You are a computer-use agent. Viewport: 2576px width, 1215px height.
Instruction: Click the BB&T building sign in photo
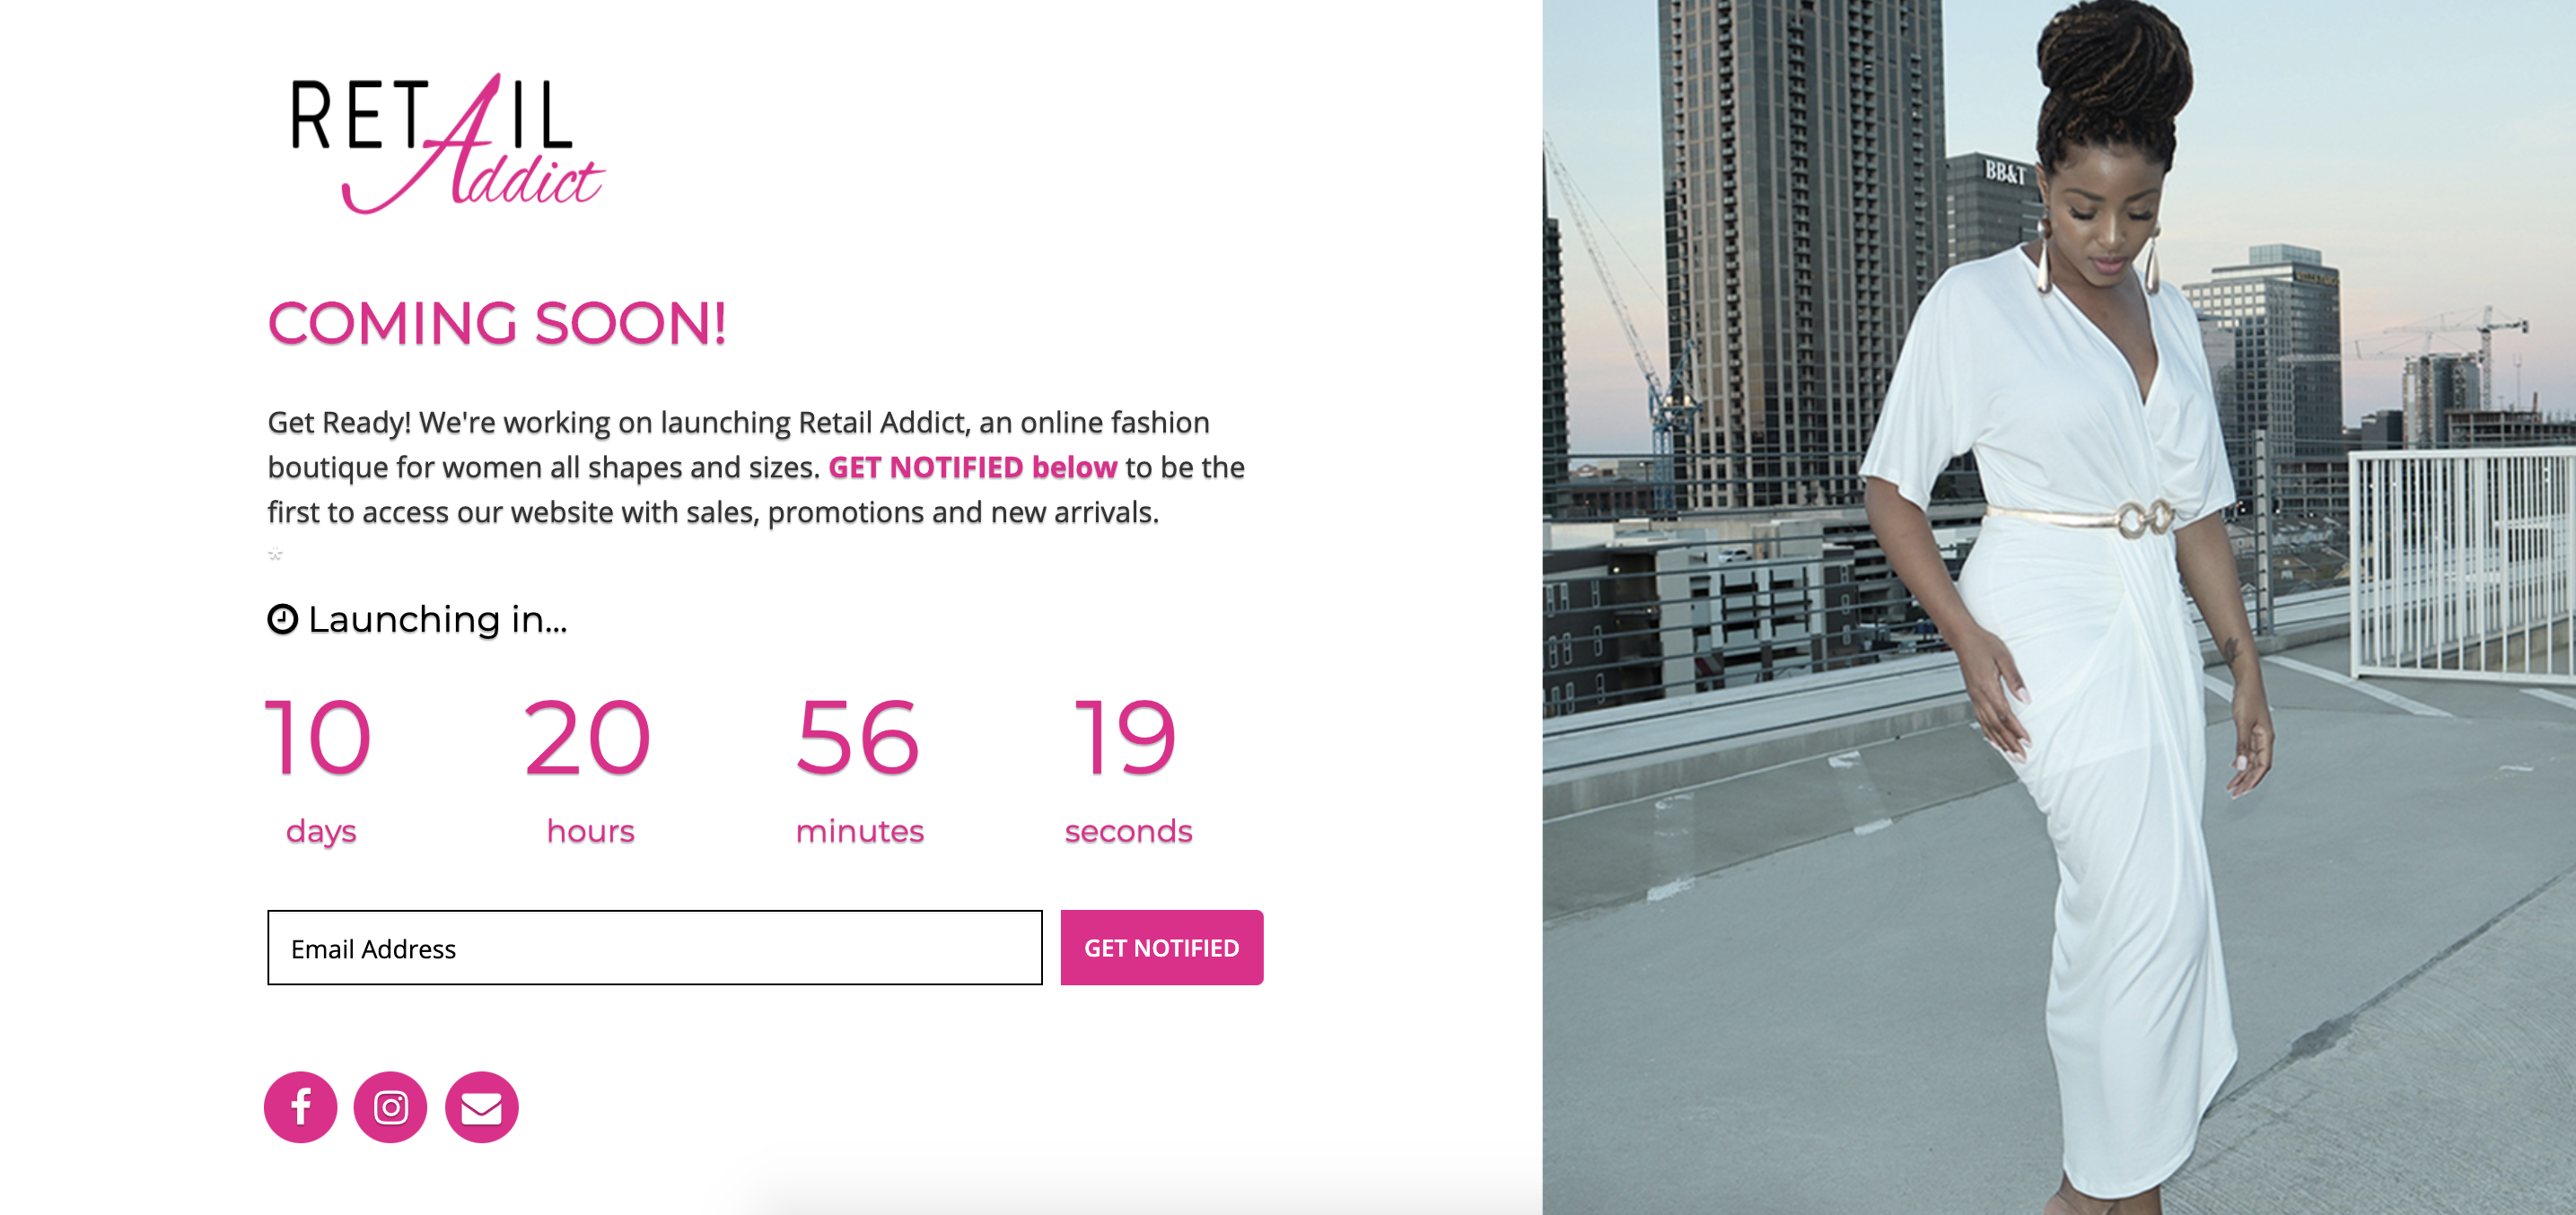click(x=2005, y=172)
